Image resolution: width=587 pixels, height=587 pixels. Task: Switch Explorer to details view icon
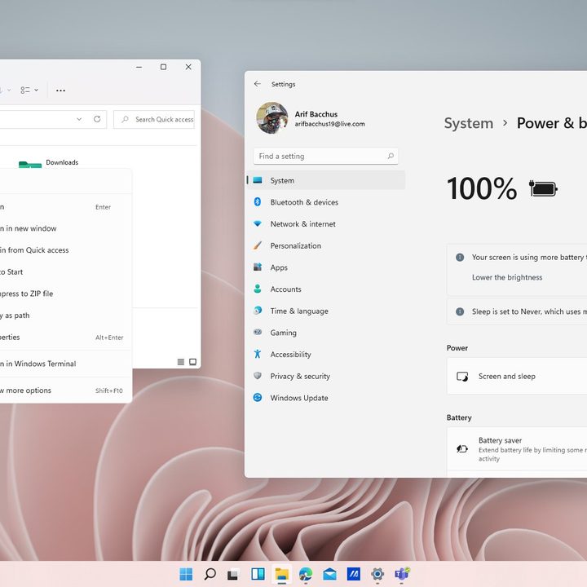[180, 362]
